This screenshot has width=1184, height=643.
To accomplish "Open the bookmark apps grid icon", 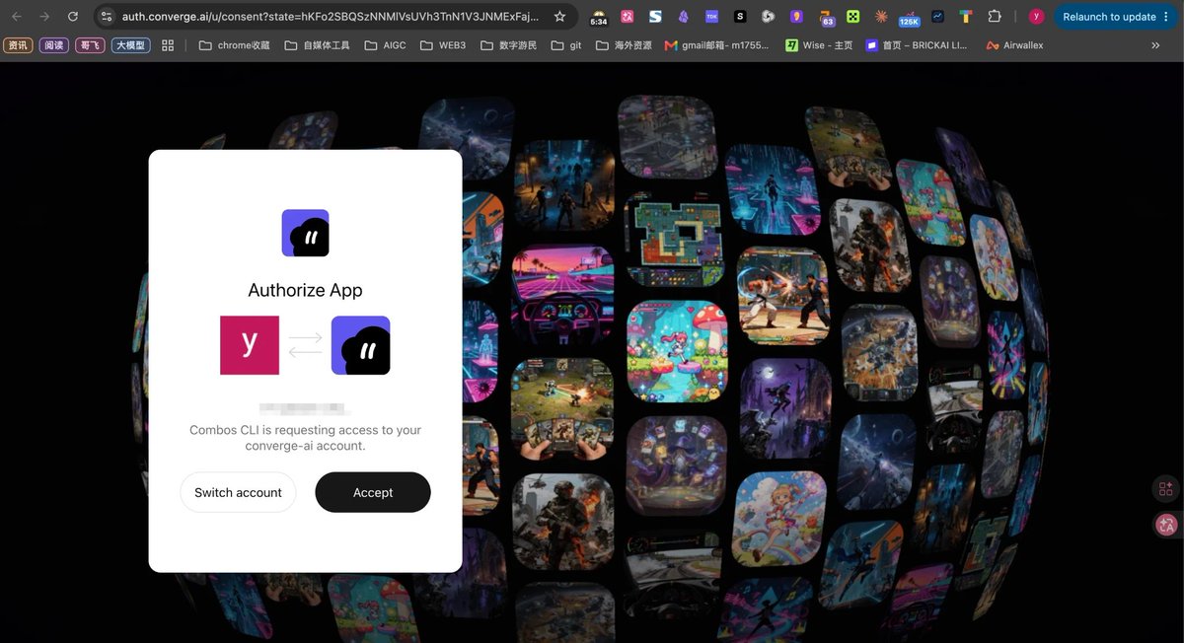I will (x=168, y=45).
